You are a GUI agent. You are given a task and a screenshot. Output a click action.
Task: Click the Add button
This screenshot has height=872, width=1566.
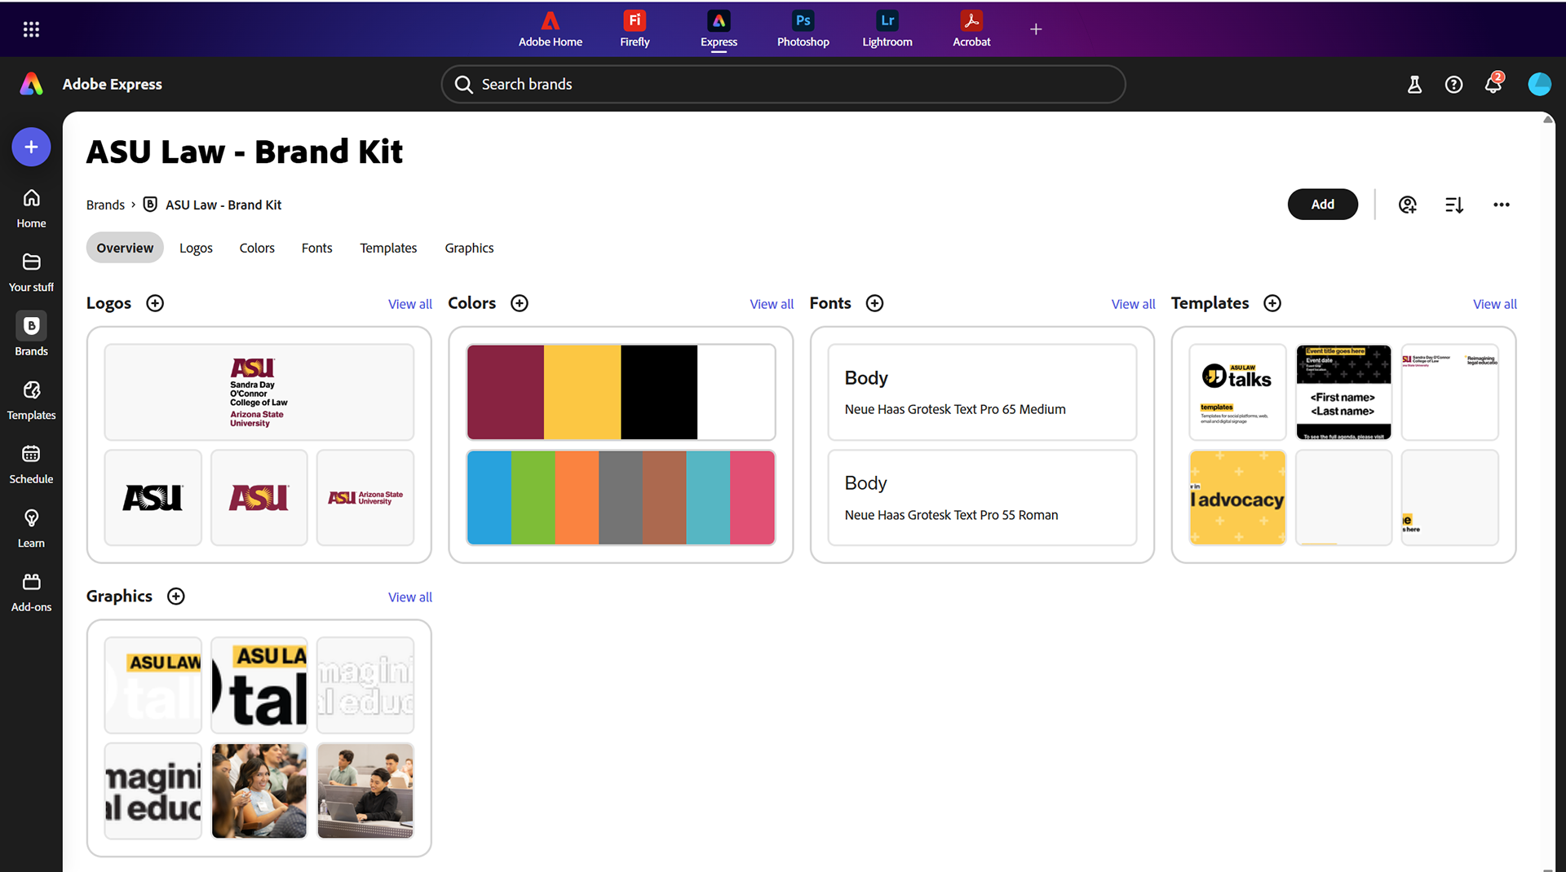point(1322,205)
